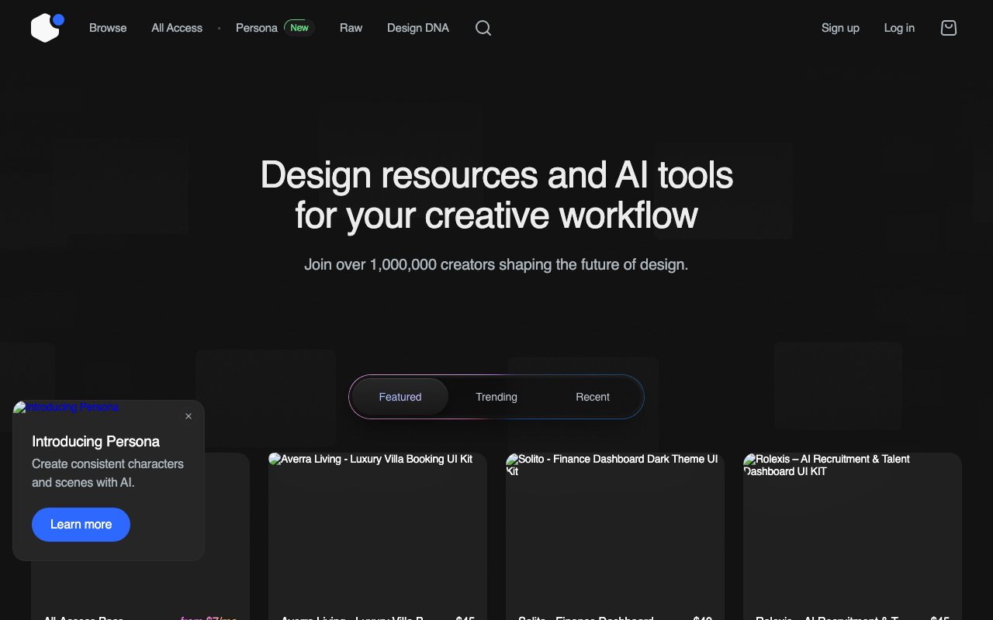This screenshot has width=993, height=620.
Task: Open the Persona navigation link
Action: 257,28
